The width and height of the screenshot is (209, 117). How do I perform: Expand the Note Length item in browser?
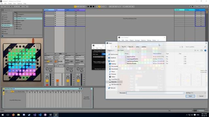15,20
